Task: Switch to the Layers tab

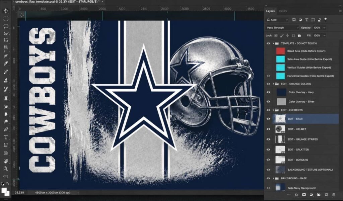Action: (270, 11)
